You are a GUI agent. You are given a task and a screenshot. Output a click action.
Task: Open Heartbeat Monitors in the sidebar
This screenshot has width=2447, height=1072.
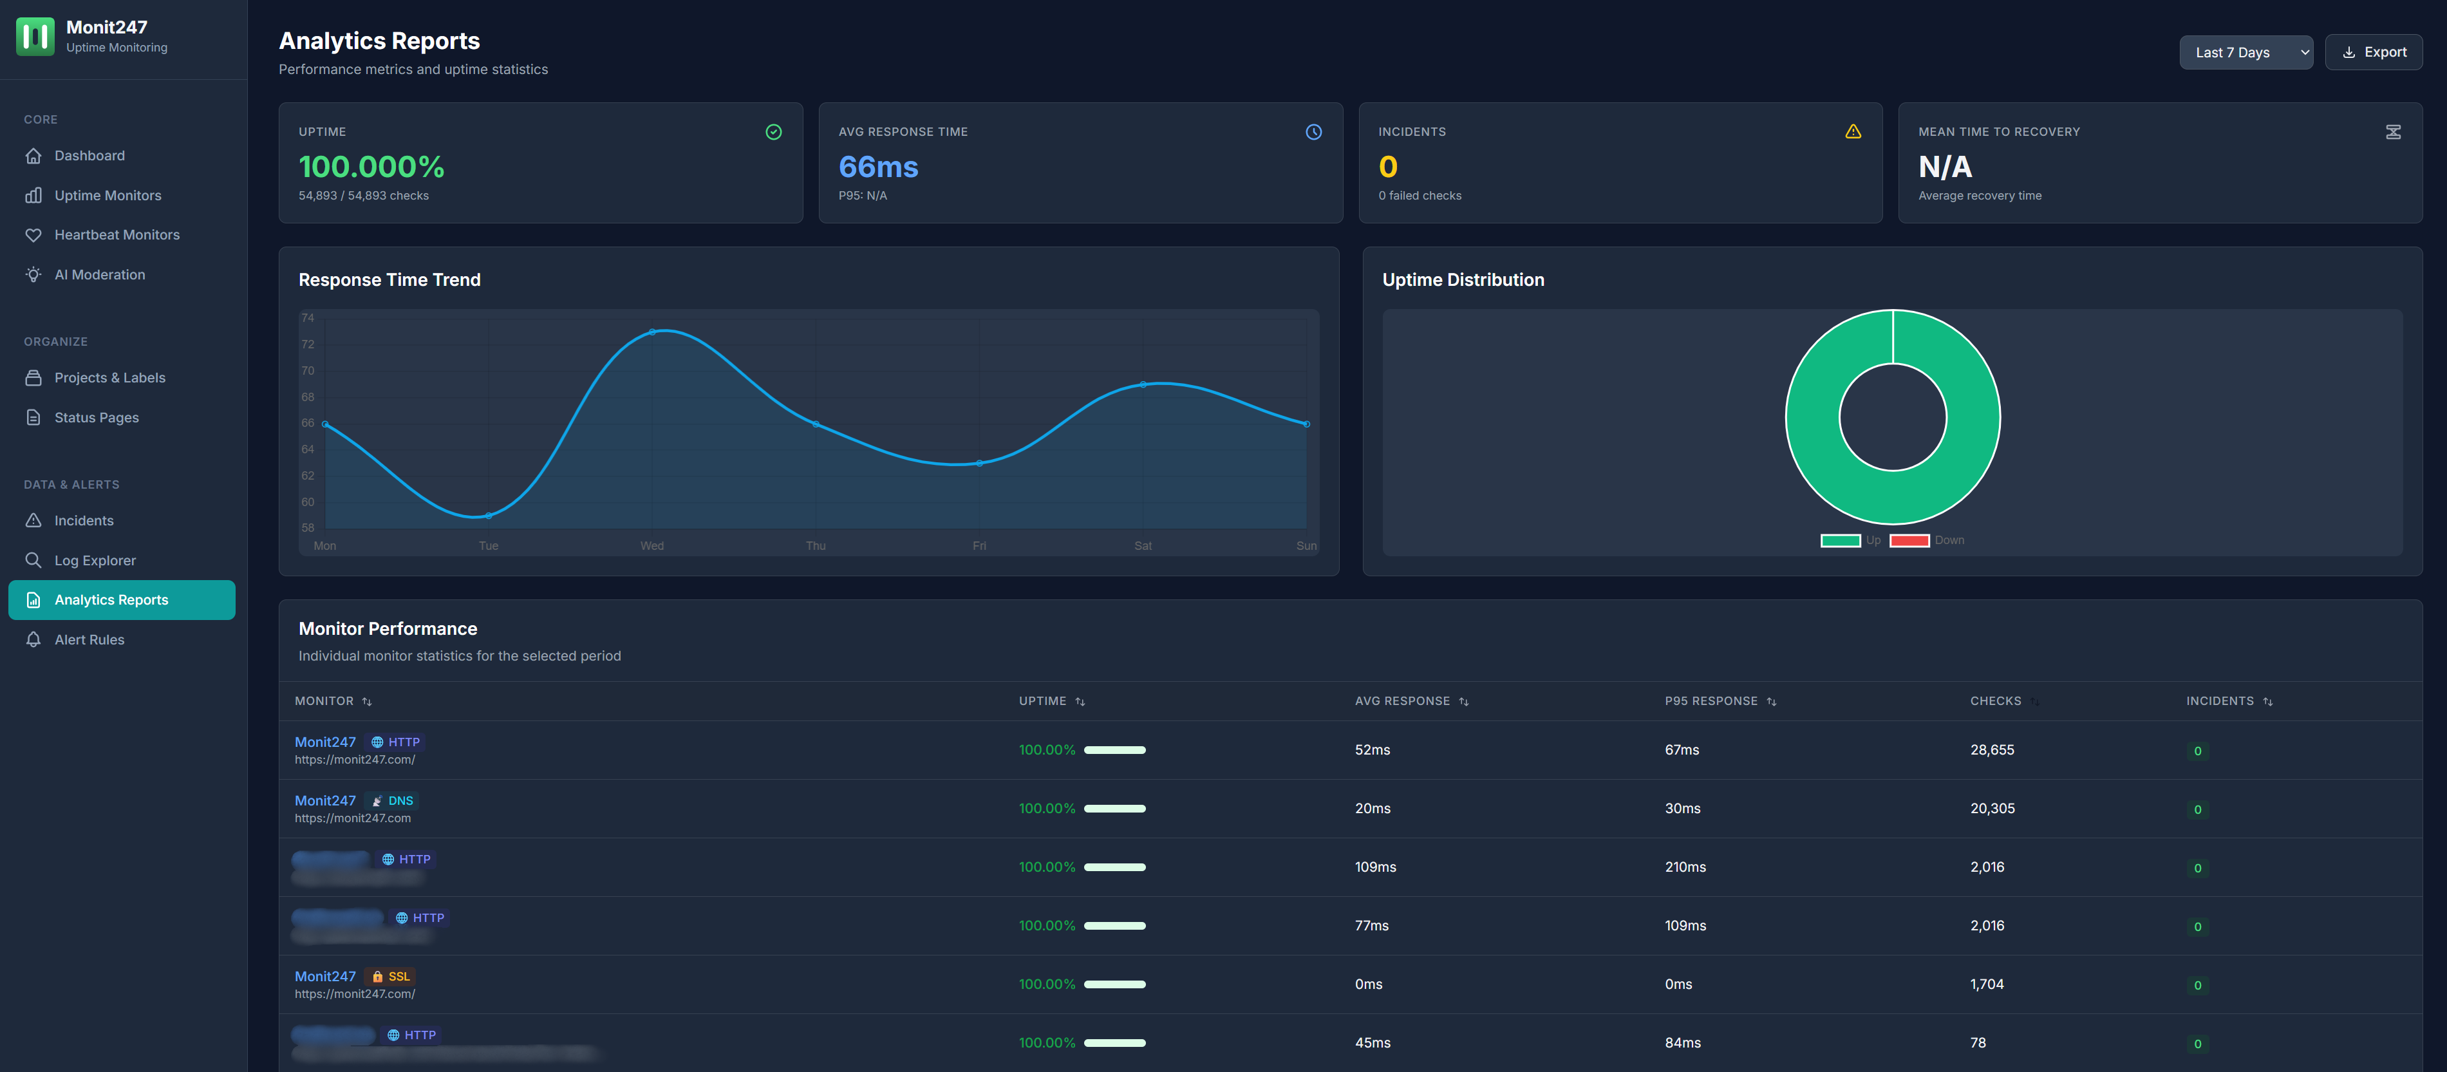point(117,235)
